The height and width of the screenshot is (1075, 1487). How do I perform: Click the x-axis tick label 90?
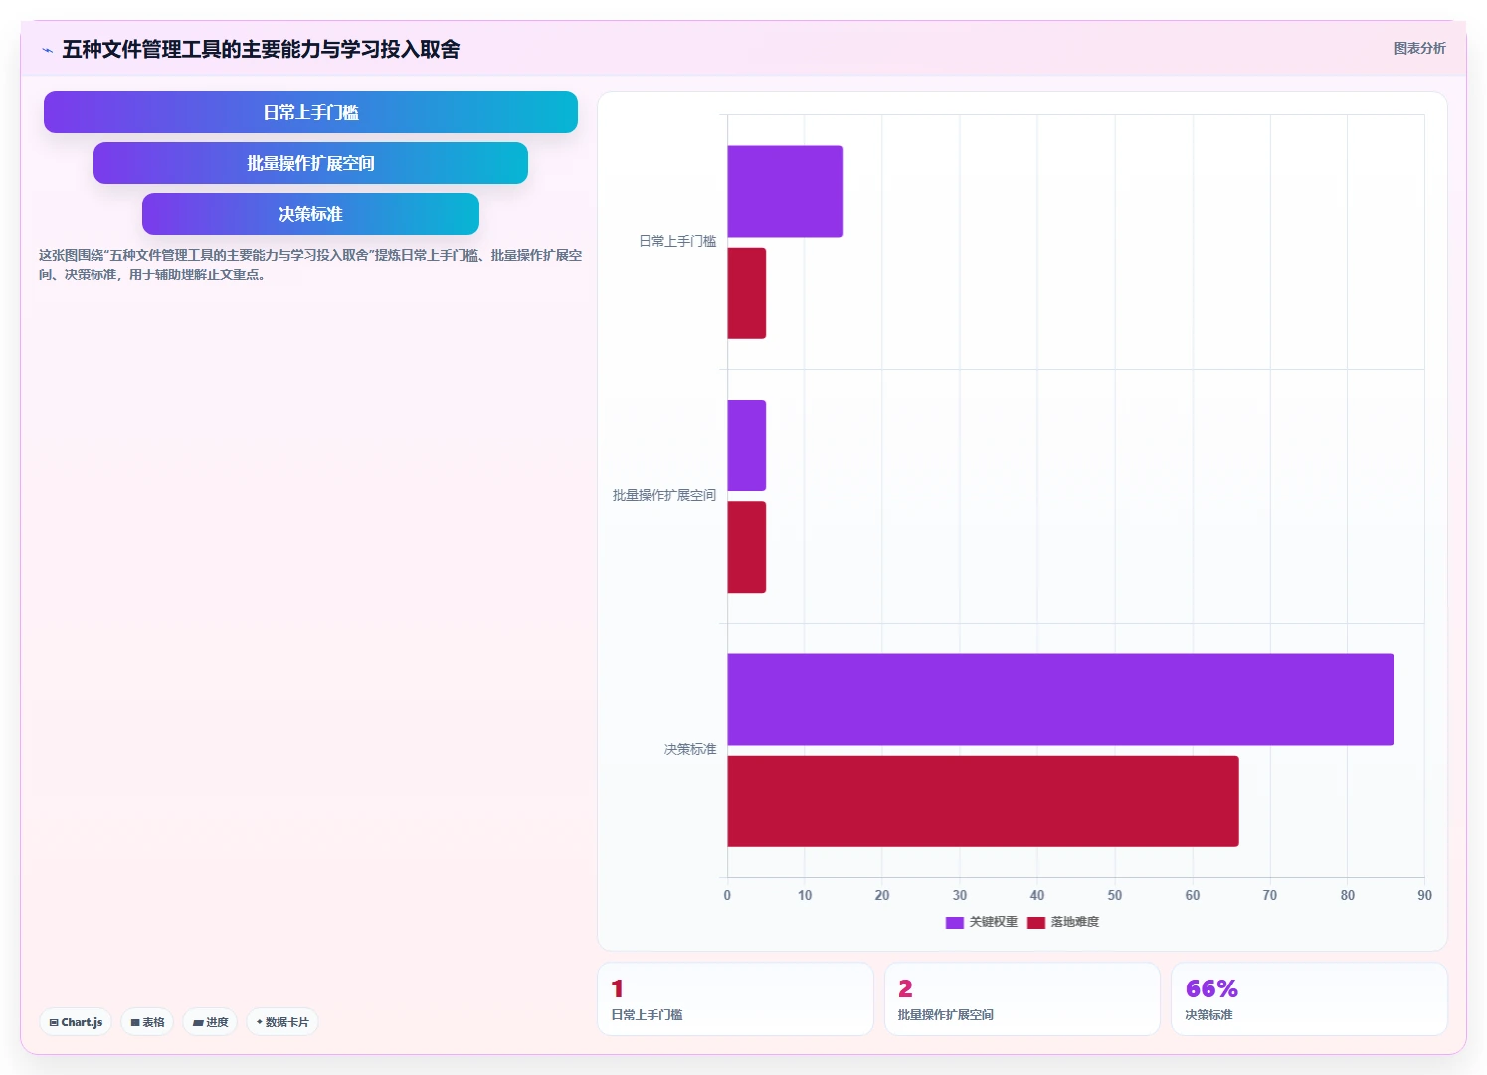tap(1424, 895)
